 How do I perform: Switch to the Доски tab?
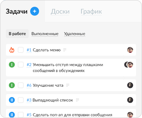click(60, 12)
